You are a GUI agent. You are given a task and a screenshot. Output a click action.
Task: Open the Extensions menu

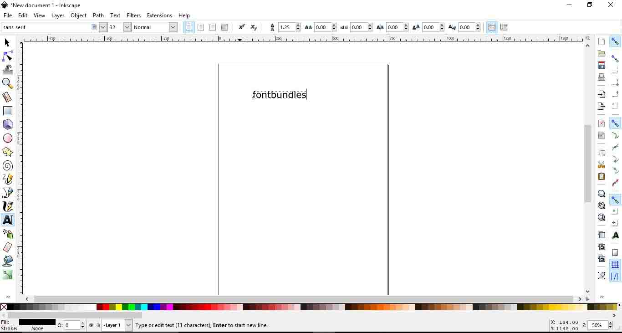tap(159, 15)
